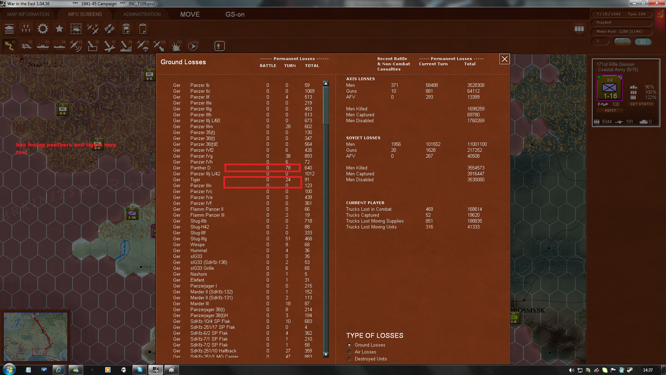Viewport: 666px width, 375px height.
Task: Select the F5 air recon mode icon
Action: pyautogui.click(x=76, y=46)
